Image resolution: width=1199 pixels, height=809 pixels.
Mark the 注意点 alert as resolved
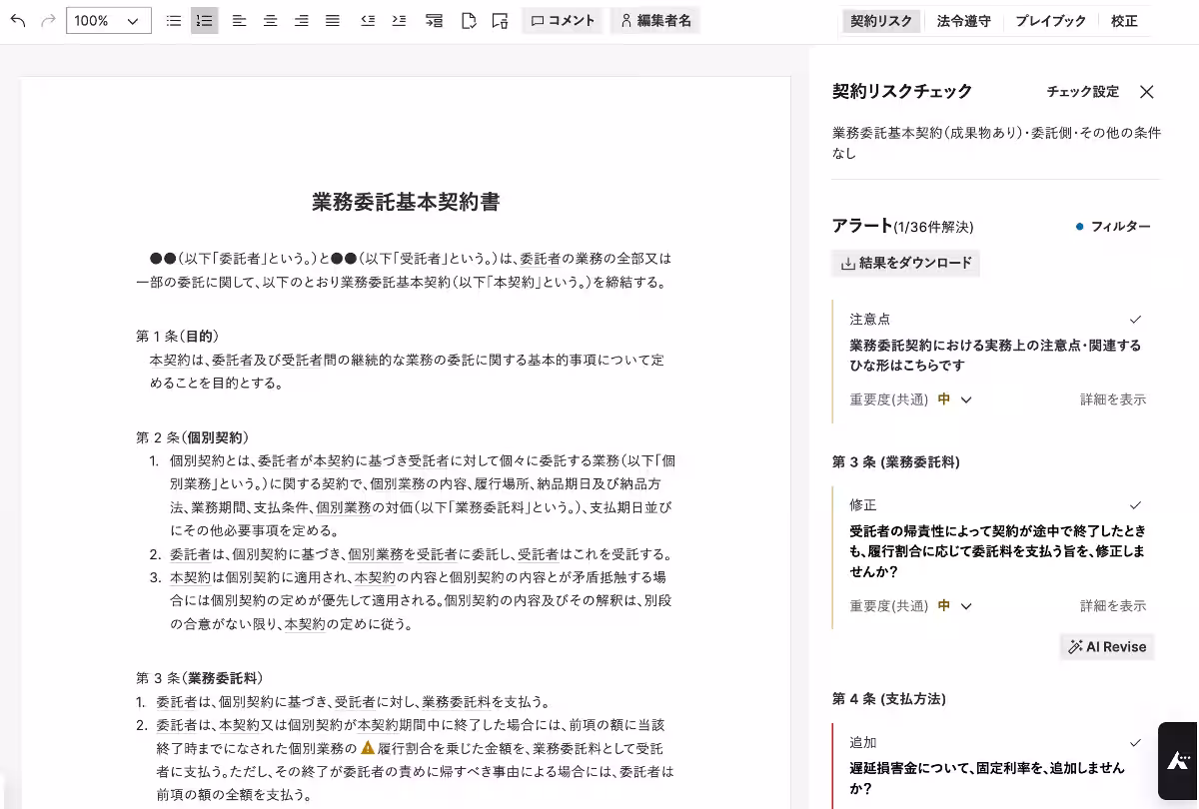coord(1135,319)
